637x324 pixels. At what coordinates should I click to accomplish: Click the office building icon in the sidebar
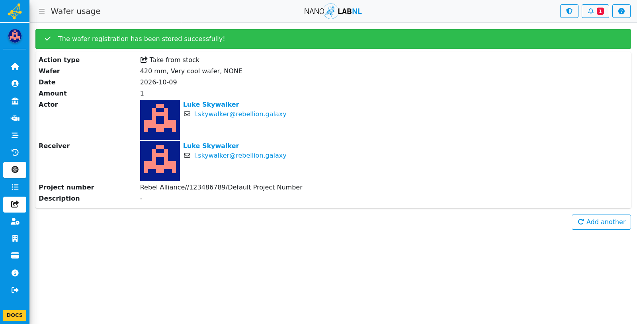tap(15, 238)
